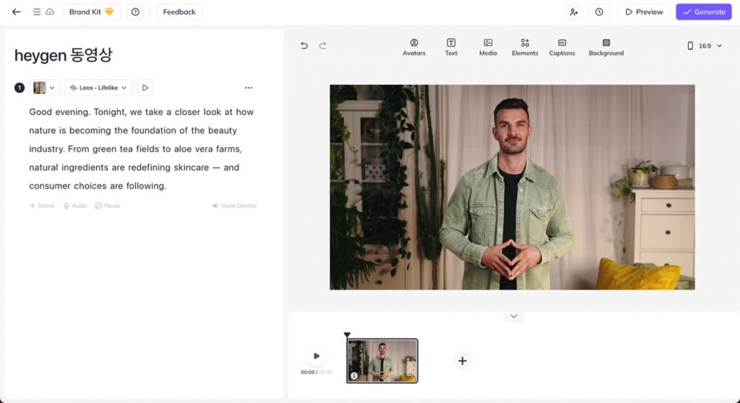Select the scene 1 thumbnail in timeline

[382, 360]
